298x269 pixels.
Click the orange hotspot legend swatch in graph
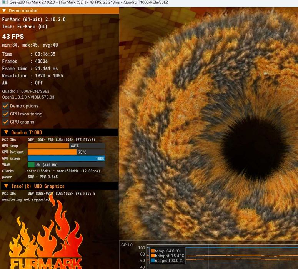coord(153,256)
